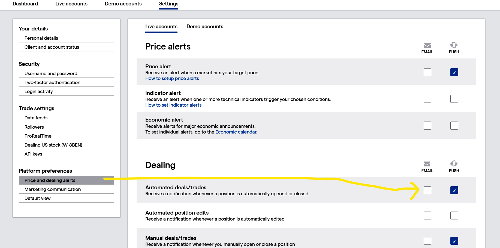500x248 pixels.
Task: Click the Email envelope icon in Dealing section
Action: [x=427, y=164]
